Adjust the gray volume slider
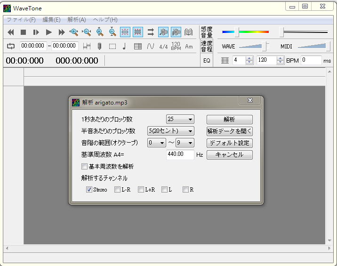The width and height of the screenshot is (337, 266). click(281, 32)
